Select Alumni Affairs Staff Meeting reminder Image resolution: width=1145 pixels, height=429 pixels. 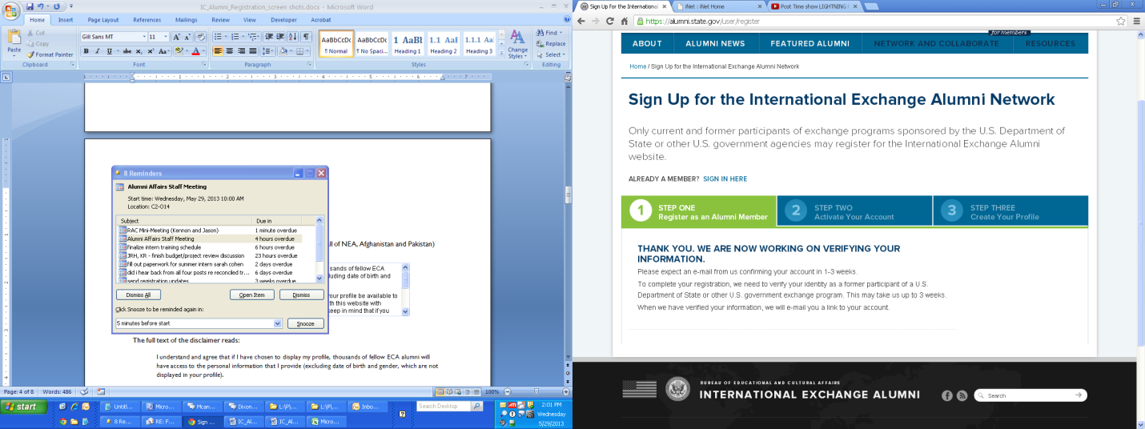pos(210,239)
